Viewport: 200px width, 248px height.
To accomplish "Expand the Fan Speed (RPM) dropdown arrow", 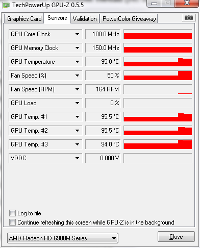I will 77,89.
